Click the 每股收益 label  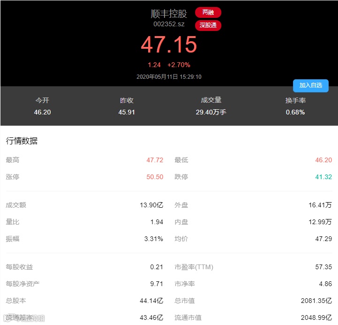tap(19, 267)
